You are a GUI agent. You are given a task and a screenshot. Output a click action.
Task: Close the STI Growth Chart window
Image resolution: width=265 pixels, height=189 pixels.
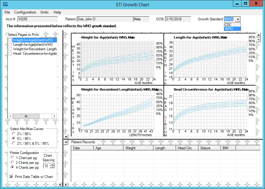[x=256, y=4]
